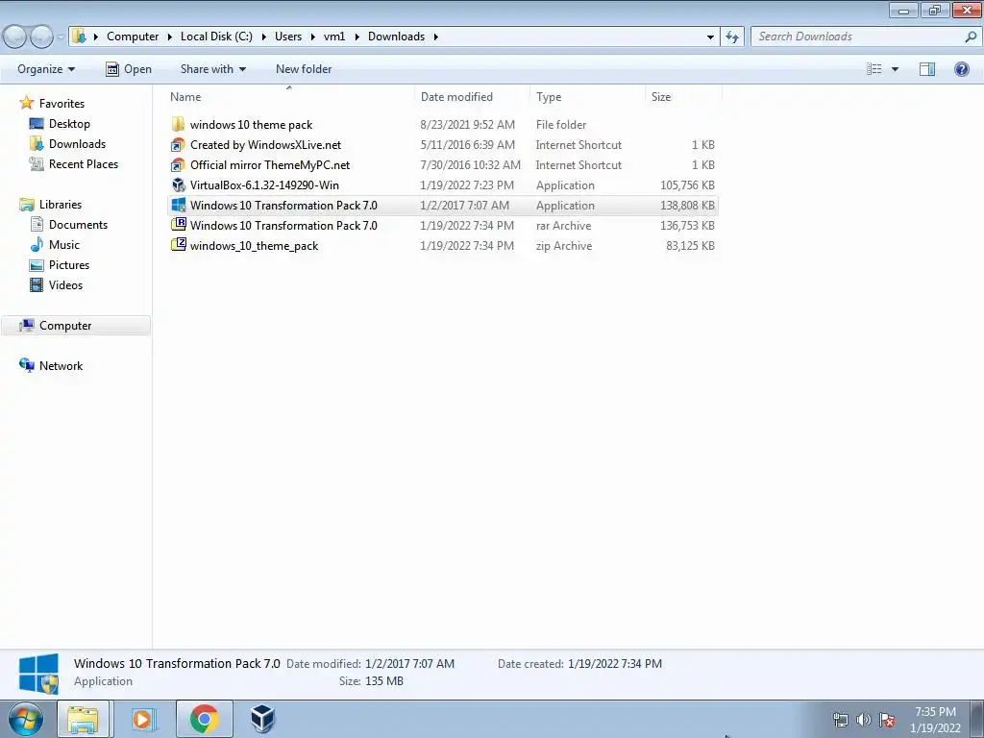This screenshot has width=984, height=738.
Task: Navigate to Local Disk (C:) in the address bar
Action: (x=216, y=37)
